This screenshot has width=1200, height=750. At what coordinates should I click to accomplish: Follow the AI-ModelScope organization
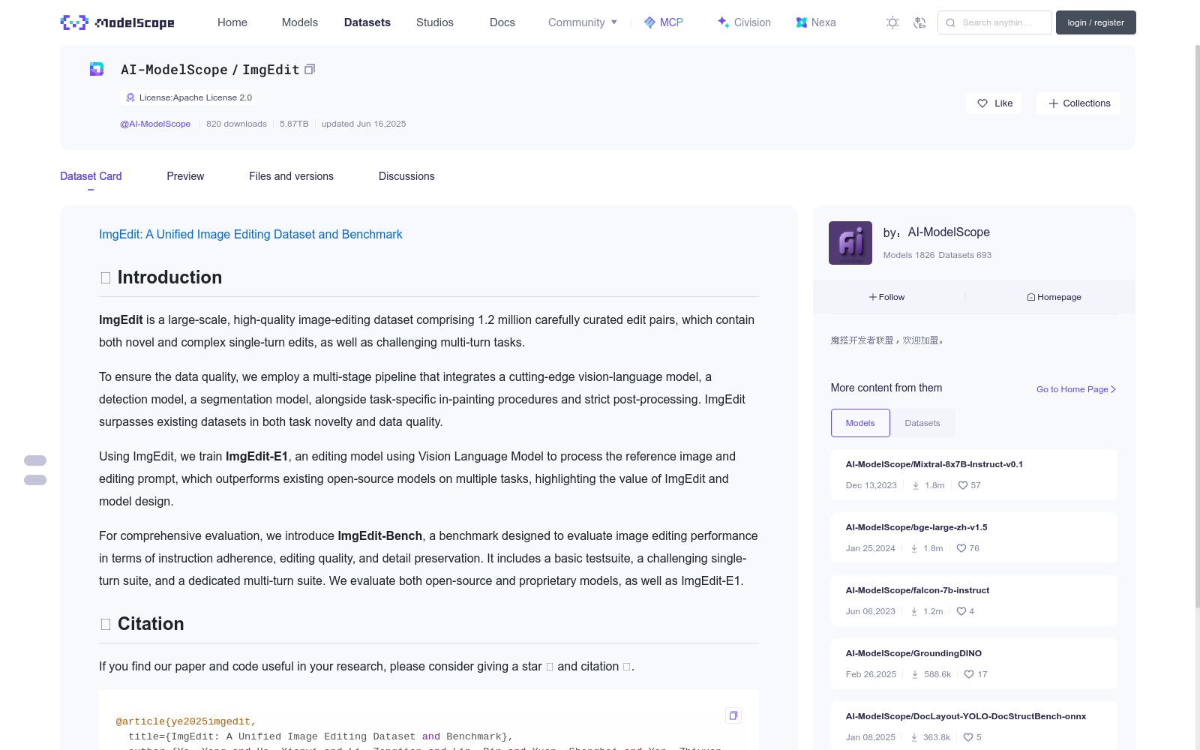coord(887,297)
